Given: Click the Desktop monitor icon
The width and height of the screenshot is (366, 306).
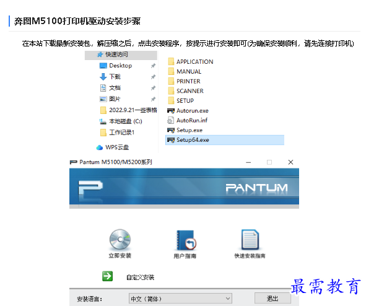Looking at the screenshot, I should 103,66.
